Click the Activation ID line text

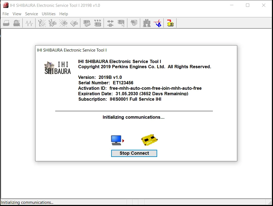click(140, 88)
